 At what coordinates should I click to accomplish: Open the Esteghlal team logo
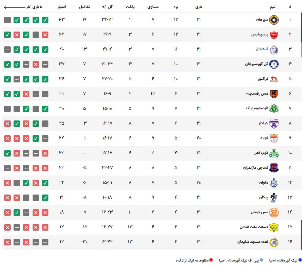coord(274,50)
